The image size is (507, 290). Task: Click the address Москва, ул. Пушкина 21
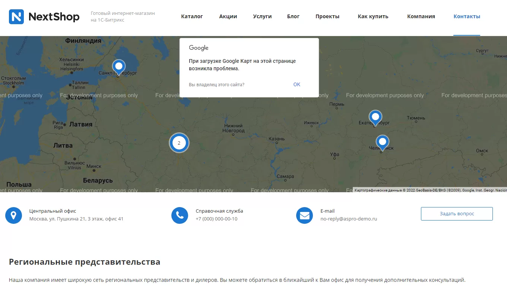click(76, 219)
